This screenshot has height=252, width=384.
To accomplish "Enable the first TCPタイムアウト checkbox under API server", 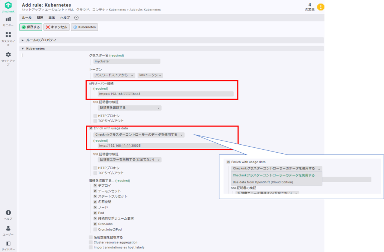I will [95, 121].
